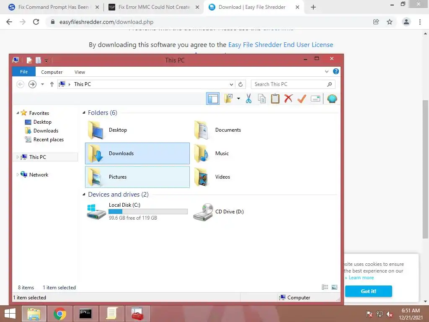Go forward in Explorer navigation
The height and width of the screenshot is (322, 429).
pyautogui.click(x=32, y=84)
